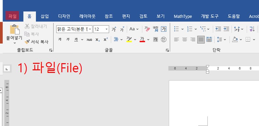
Task: Switch to the 삽입 tab
Action: tap(45, 16)
